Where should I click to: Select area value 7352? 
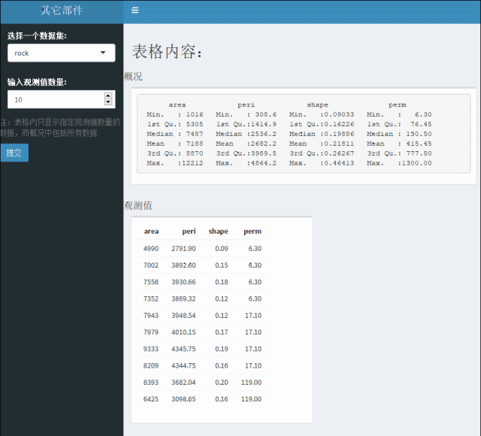pyautogui.click(x=151, y=298)
